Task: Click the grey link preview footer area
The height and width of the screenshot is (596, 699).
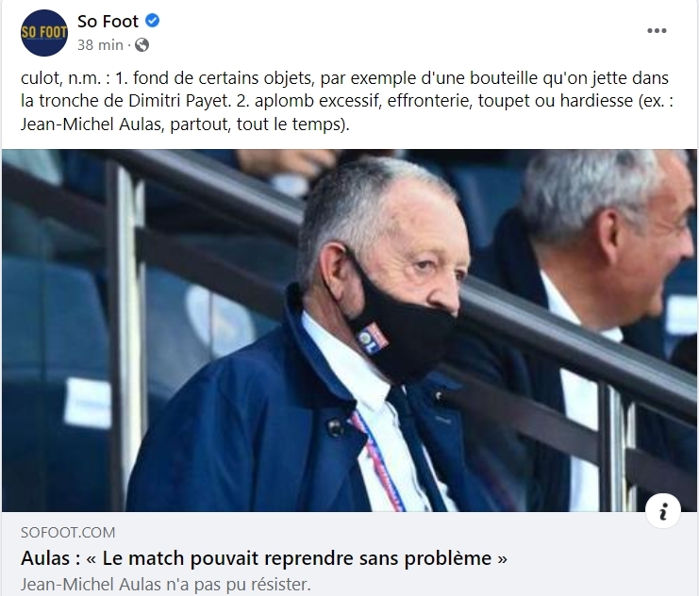Action: 349,554
